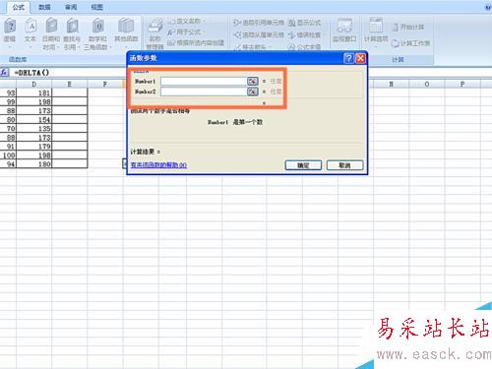Select the cell containing 91
492x369 pixels.
pyautogui.click(x=8, y=147)
